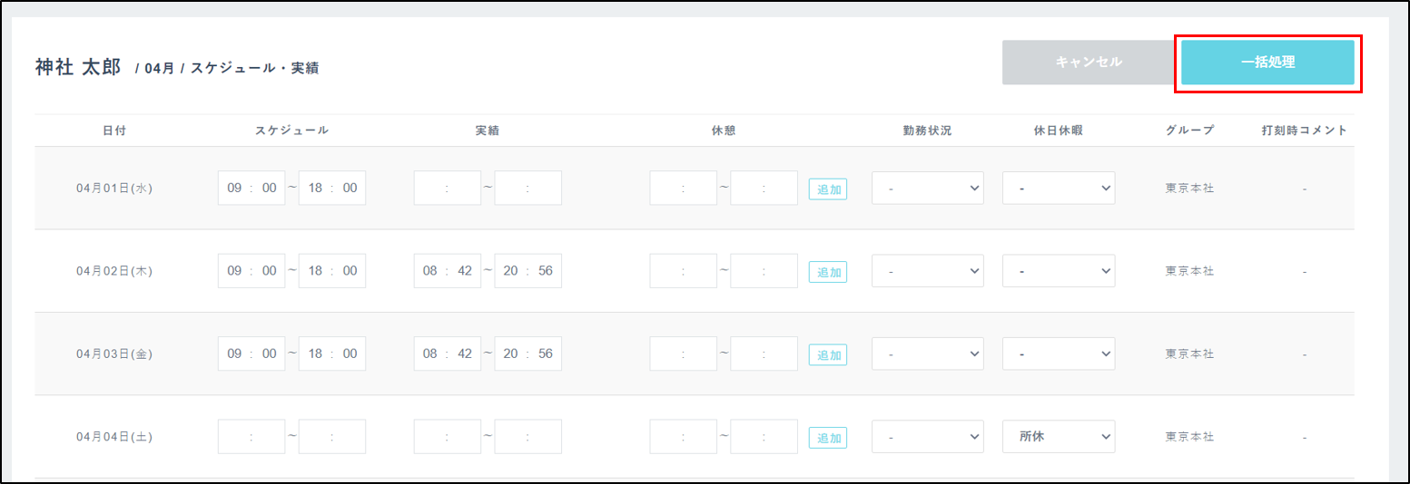Click the スケジュール column header
The width and height of the screenshot is (1410, 484).
click(x=292, y=131)
